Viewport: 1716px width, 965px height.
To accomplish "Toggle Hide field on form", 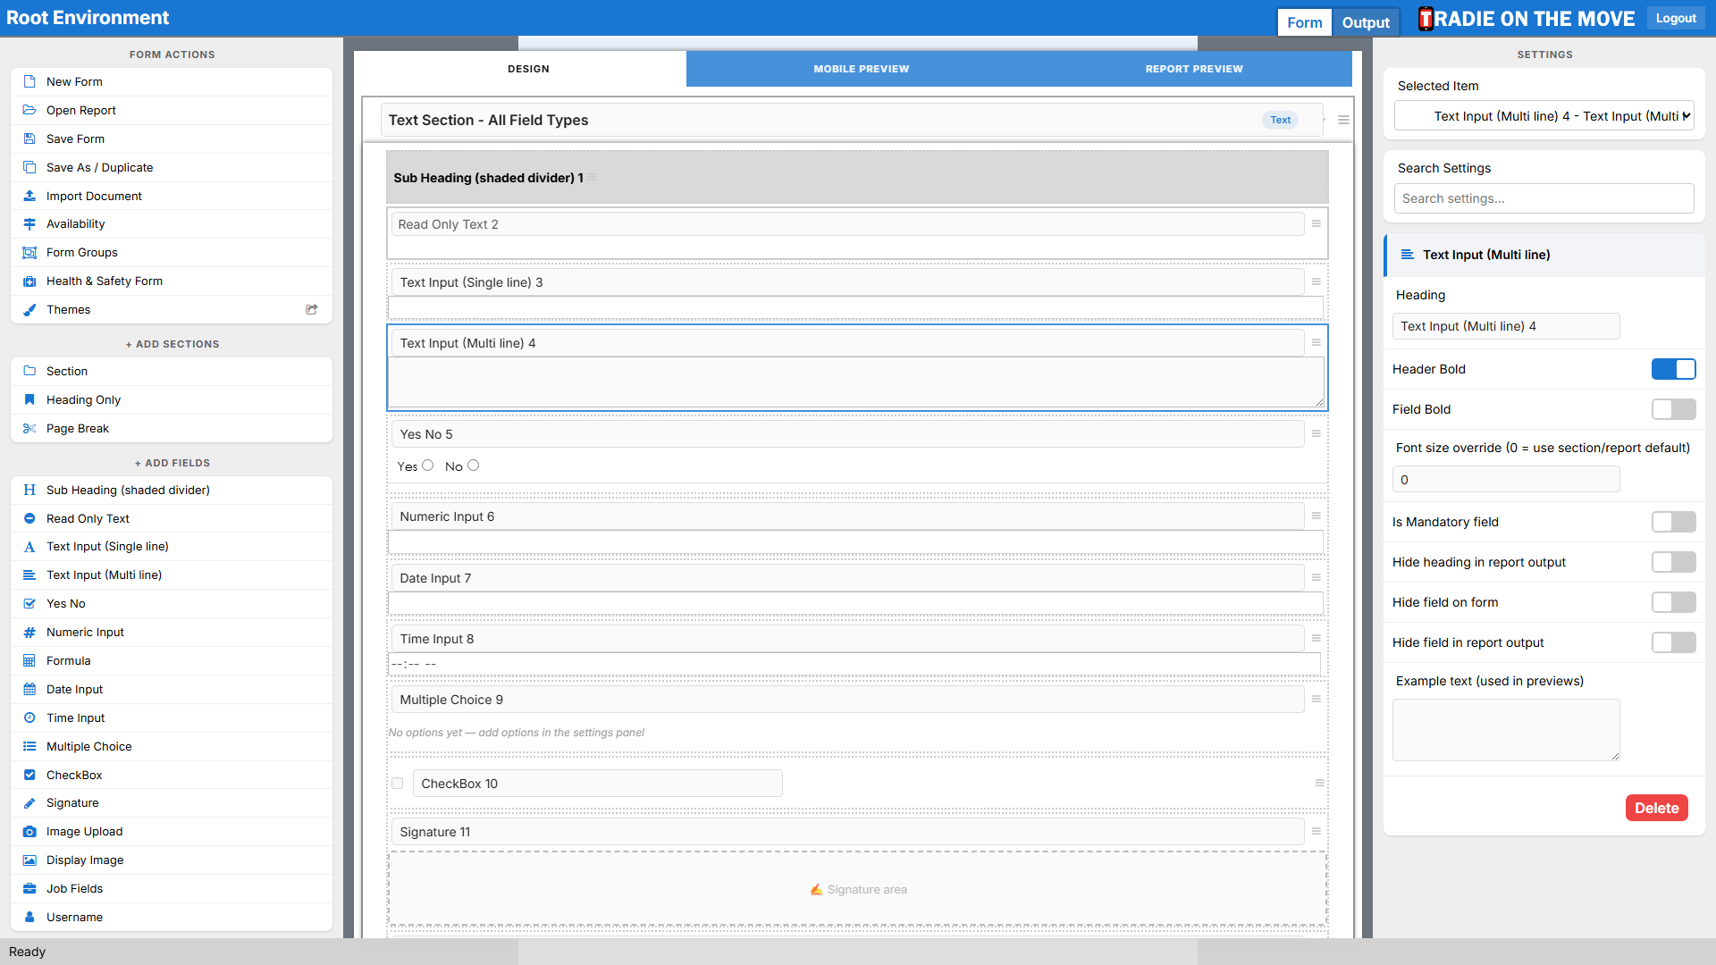I will tap(1673, 602).
